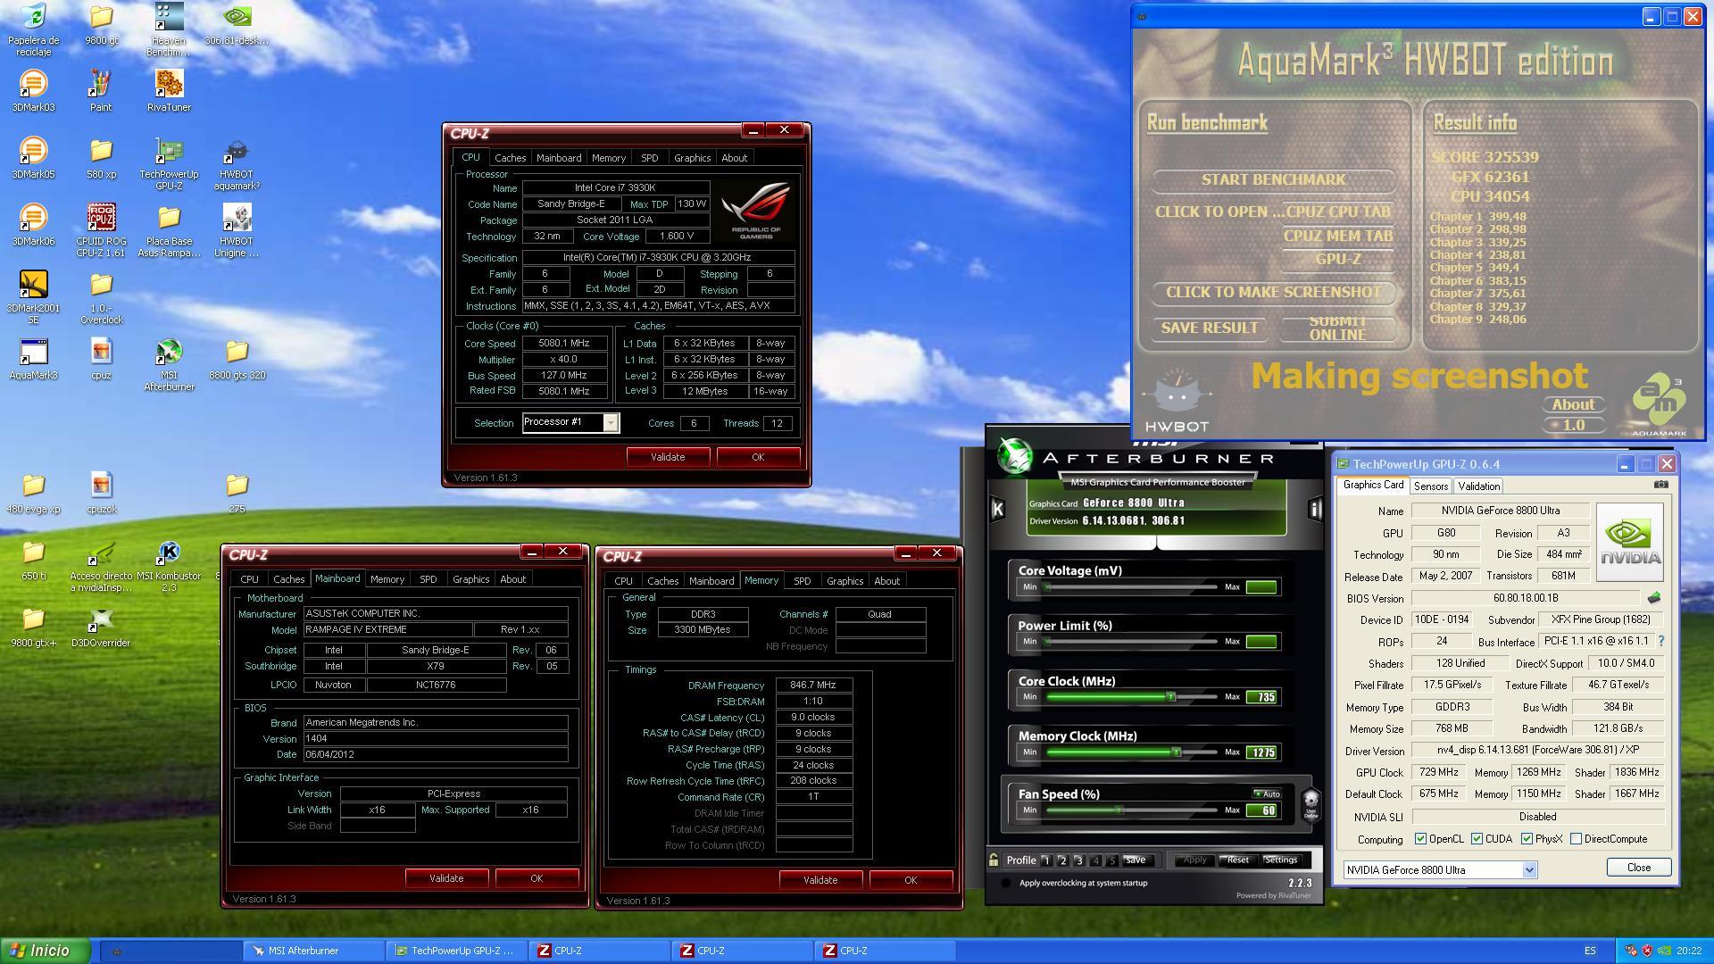Click Inicio start button on taskbar
Viewport: 1714px width, 964px height.
tap(46, 951)
